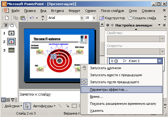Open Параметры эффектов dialog
The image size is (168, 117).
point(121,90)
